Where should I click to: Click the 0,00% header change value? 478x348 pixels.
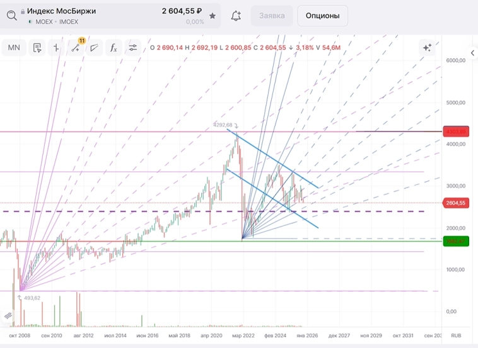click(195, 22)
